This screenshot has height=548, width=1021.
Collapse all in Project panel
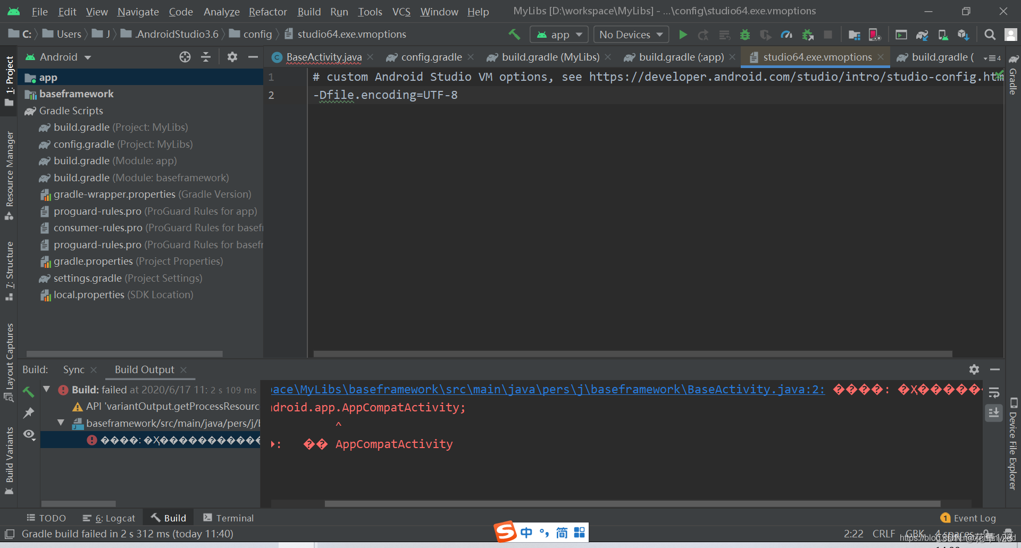coord(206,57)
